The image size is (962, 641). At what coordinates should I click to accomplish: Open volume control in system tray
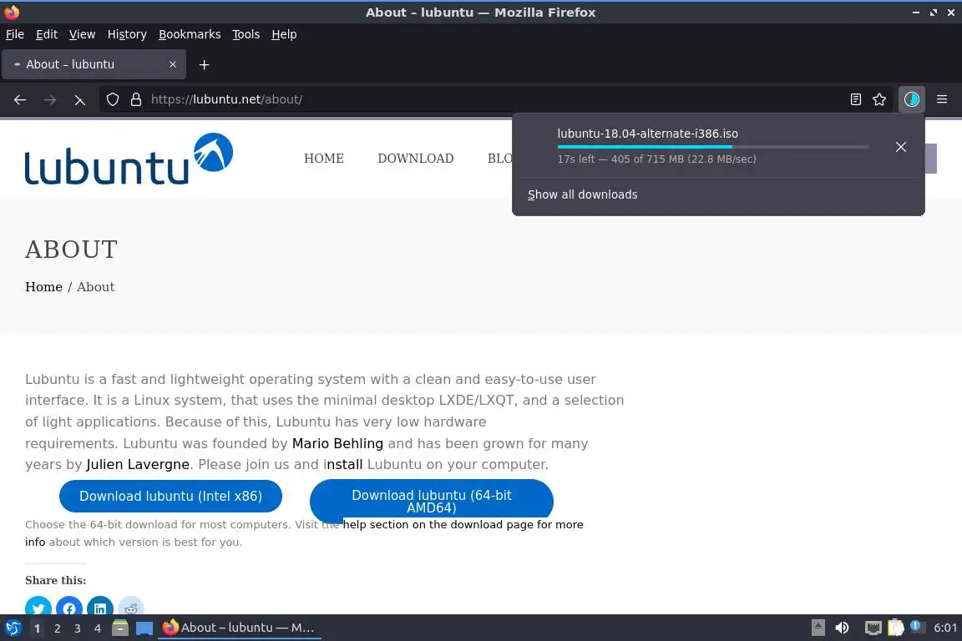coord(842,628)
